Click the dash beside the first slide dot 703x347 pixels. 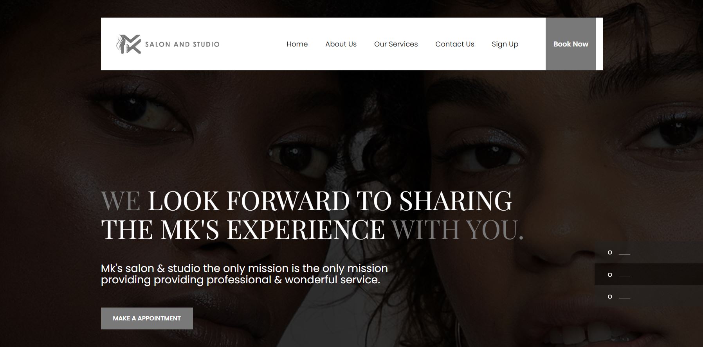[624, 254]
